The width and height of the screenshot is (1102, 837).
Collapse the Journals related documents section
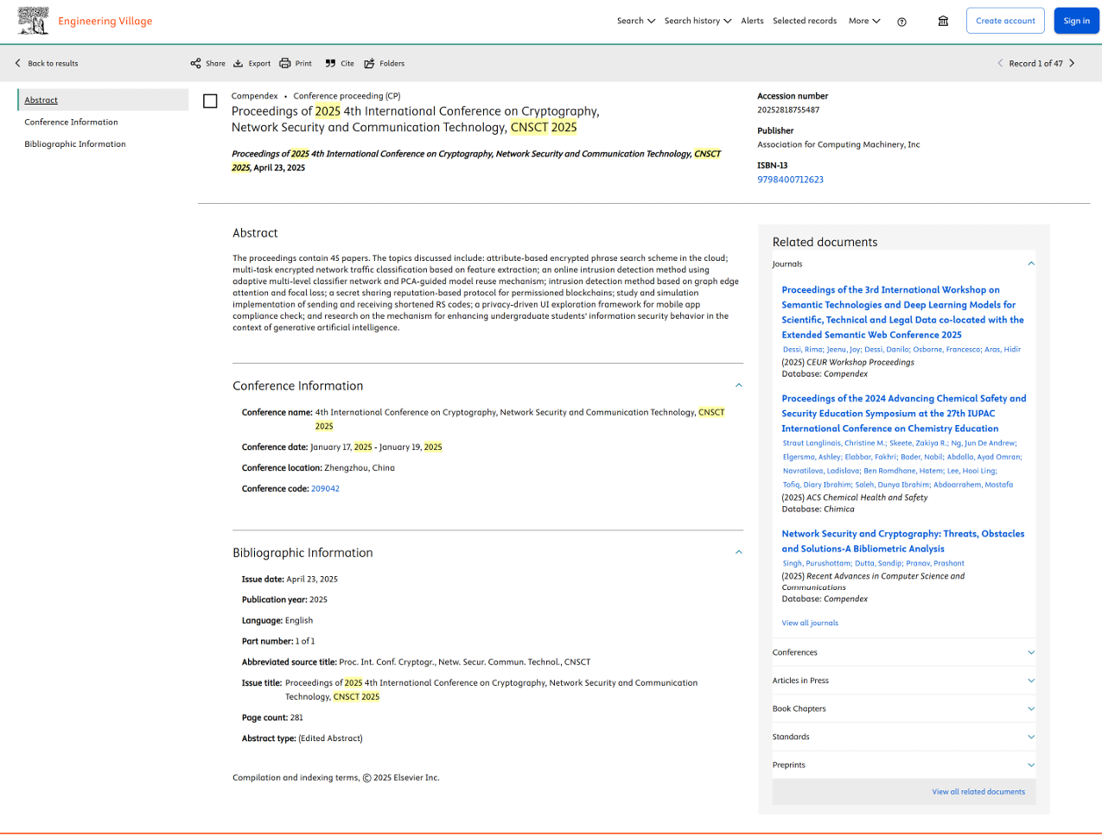point(1030,263)
